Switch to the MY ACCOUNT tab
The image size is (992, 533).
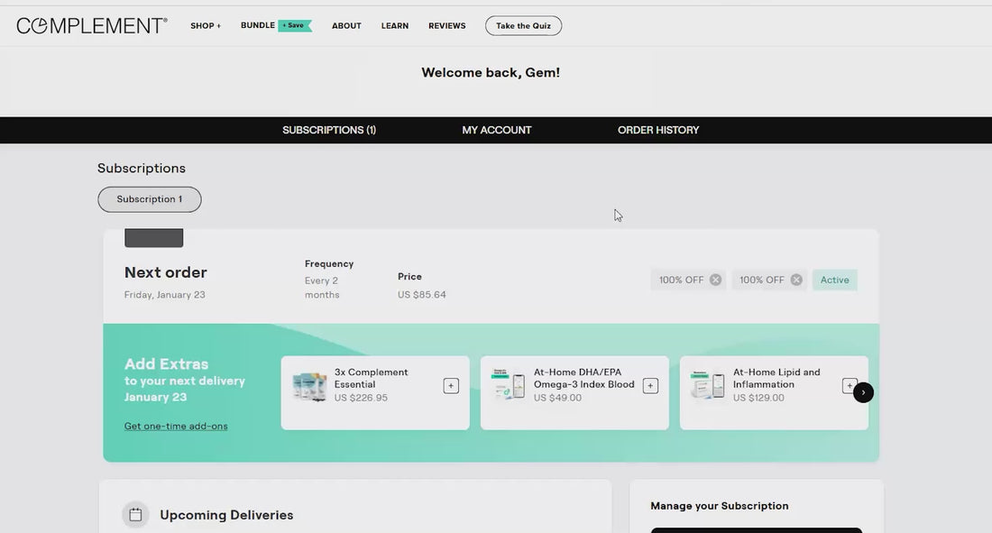(x=497, y=130)
